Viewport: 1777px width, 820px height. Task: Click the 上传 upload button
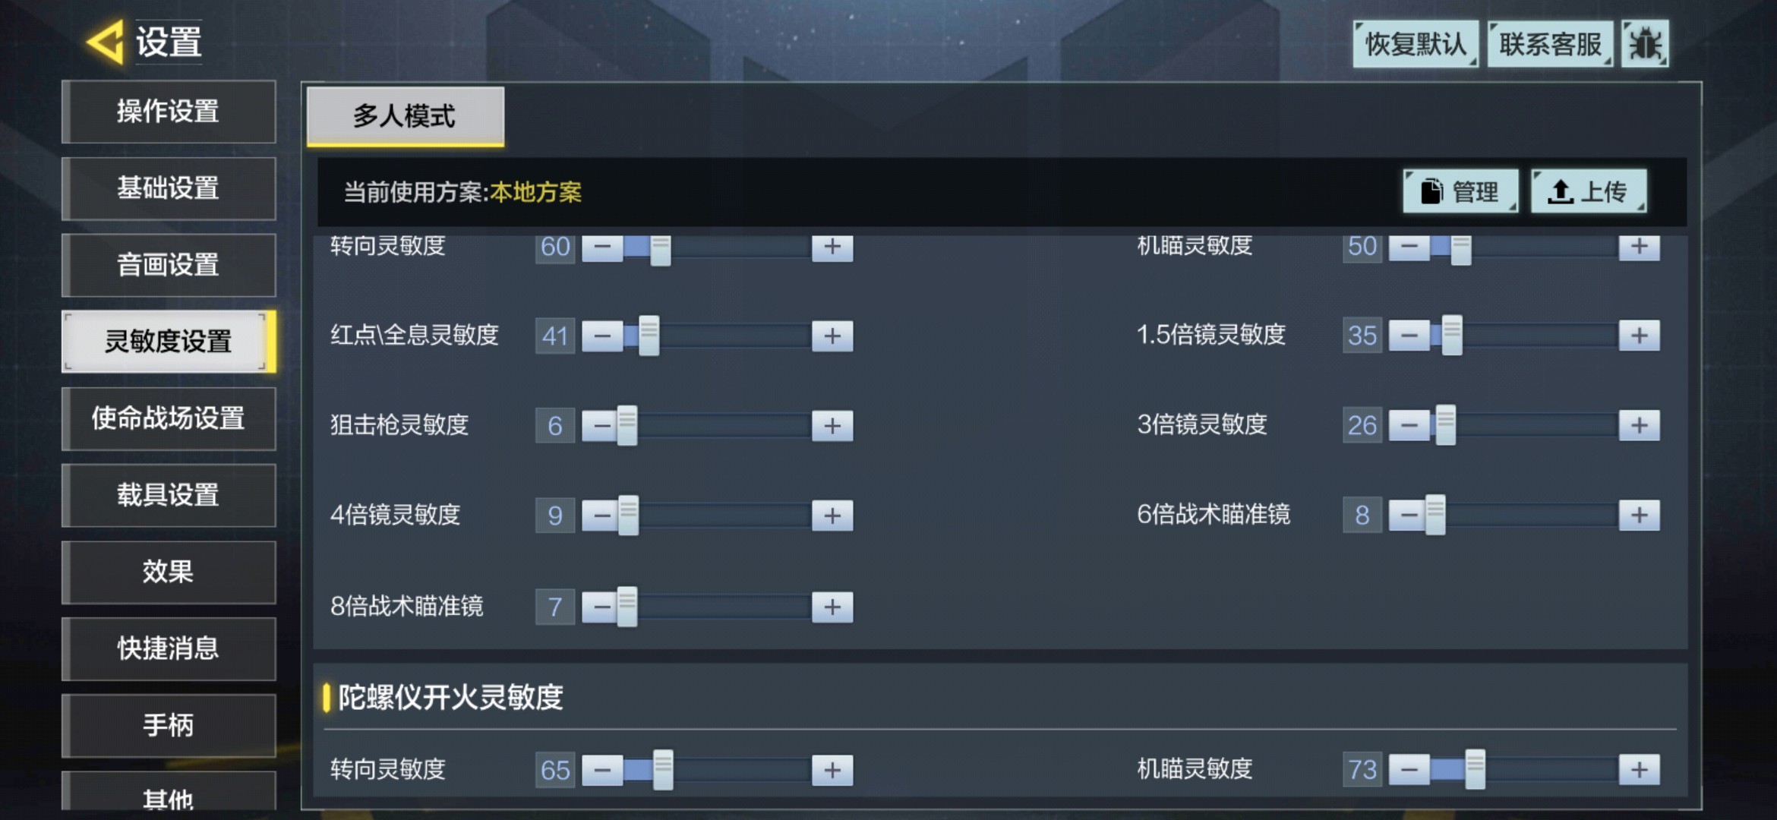pos(1589,191)
